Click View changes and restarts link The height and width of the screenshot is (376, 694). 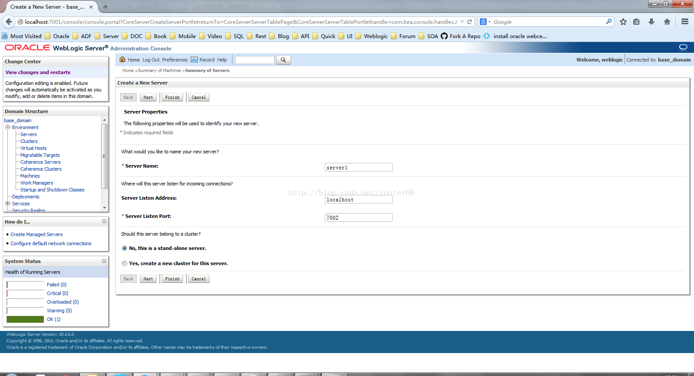38,72
